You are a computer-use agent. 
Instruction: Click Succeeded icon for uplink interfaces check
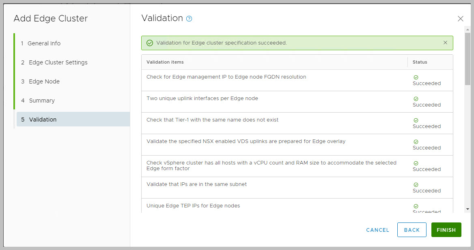(x=416, y=99)
